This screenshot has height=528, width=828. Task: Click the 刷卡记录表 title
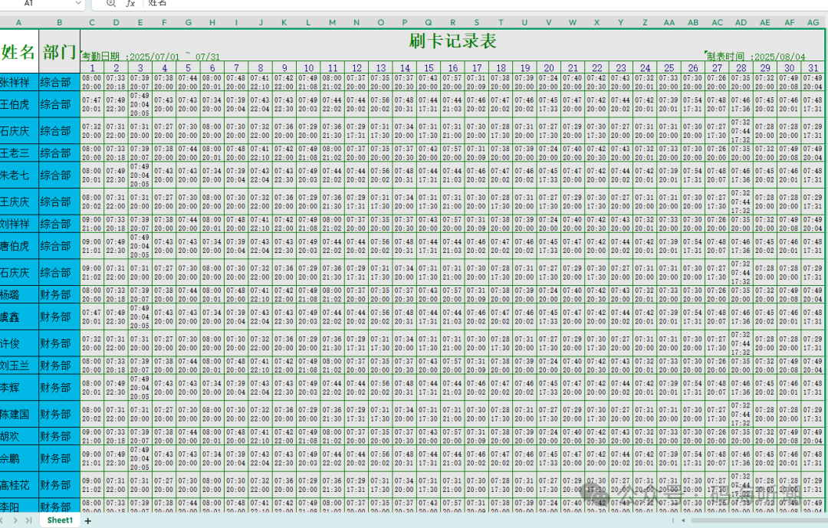(452, 41)
